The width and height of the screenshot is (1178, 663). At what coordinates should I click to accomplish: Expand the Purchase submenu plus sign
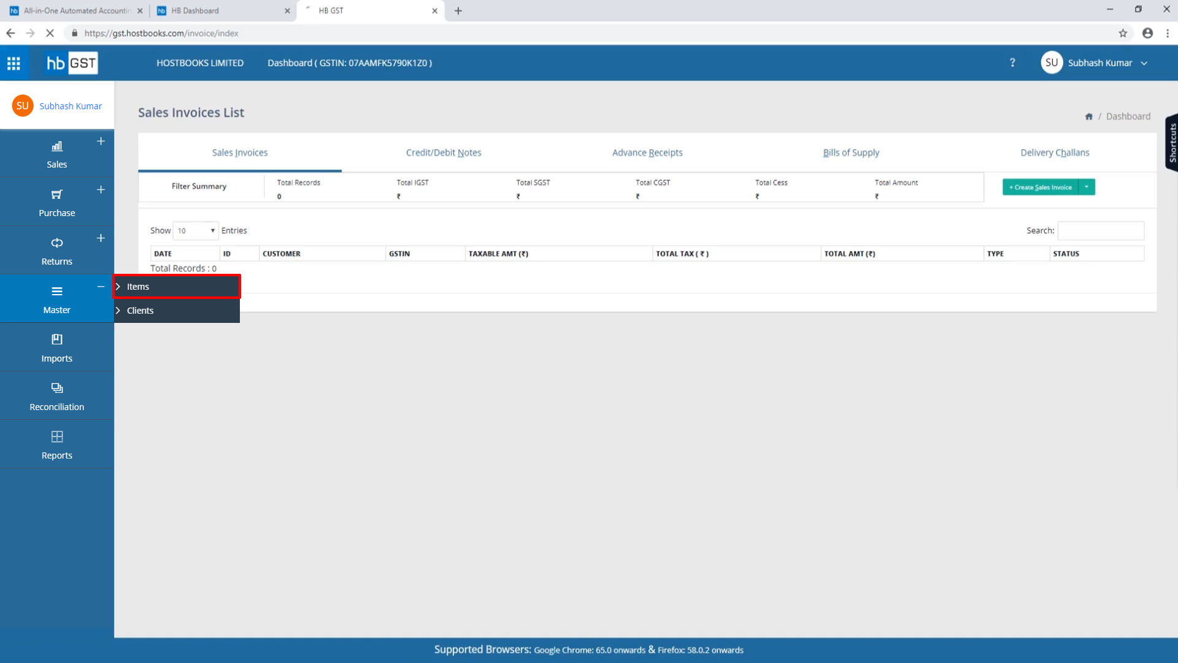point(101,190)
